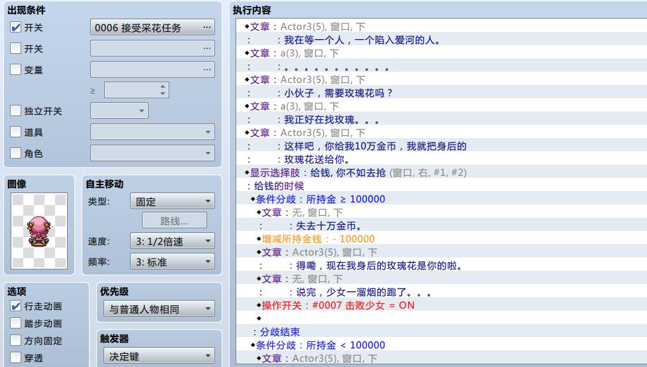Select the dotted dialogue line under a(3)
This screenshot has width=647, height=367.
click(441, 66)
